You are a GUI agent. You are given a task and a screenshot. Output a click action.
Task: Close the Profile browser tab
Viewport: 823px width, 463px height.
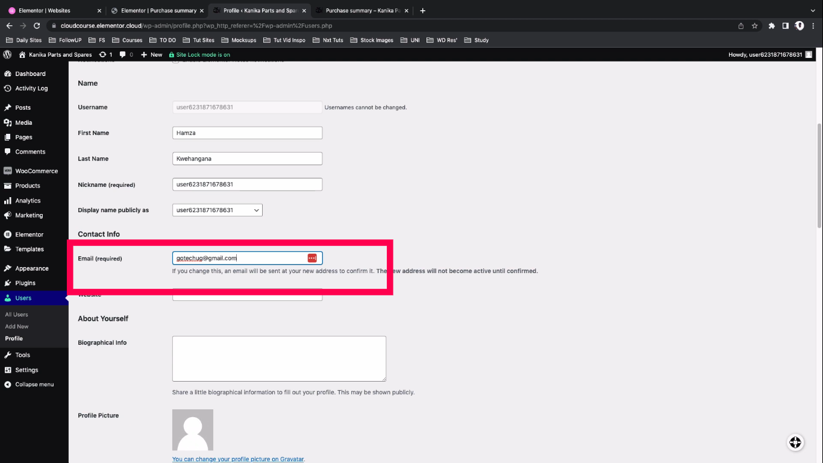(x=303, y=10)
